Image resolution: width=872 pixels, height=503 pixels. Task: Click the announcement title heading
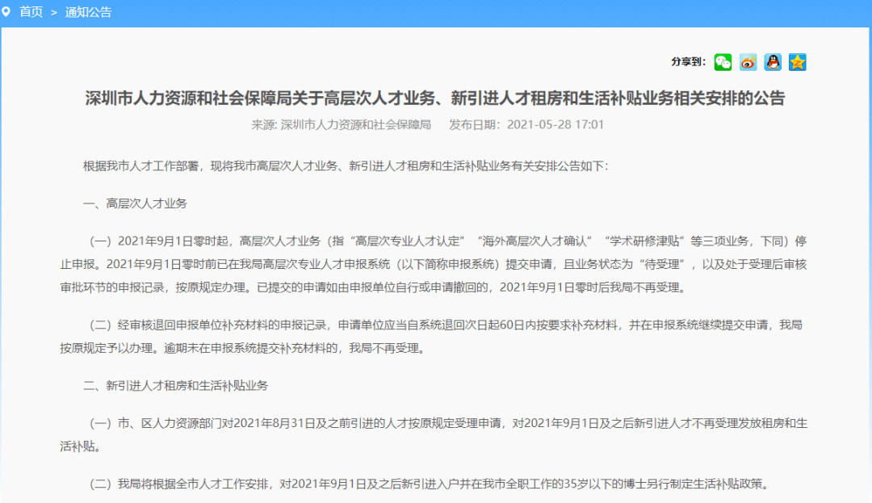(435, 99)
